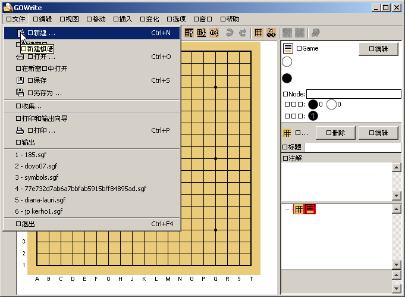Open recent file diana-lauri.sgf
Image resolution: width=405 pixels, height=297 pixels.
point(92,200)
